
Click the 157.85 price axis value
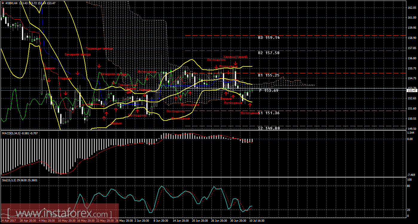[412, 48]
